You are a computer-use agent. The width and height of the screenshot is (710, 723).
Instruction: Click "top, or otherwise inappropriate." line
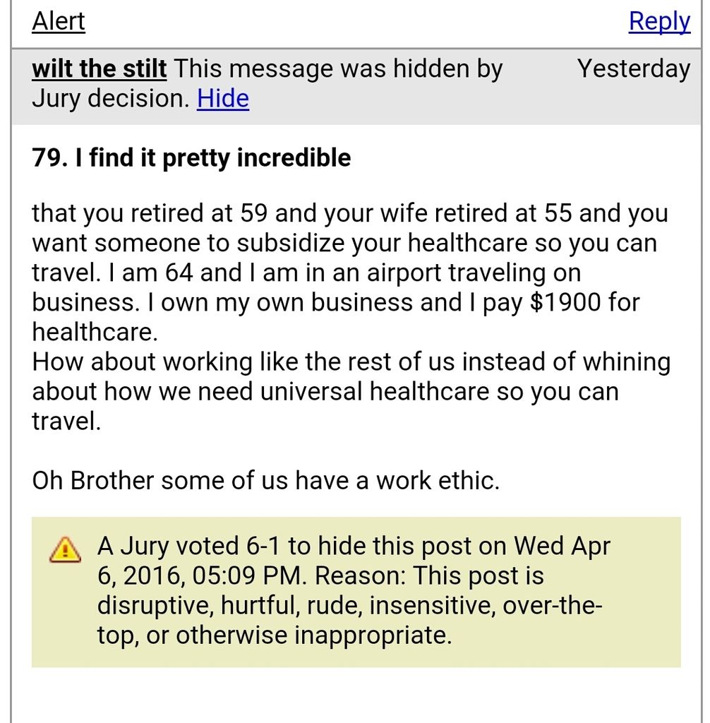point(275,635)
